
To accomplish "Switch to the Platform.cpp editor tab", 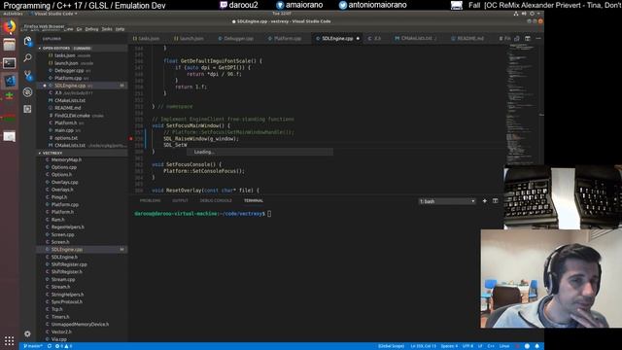I will [285, 39].
